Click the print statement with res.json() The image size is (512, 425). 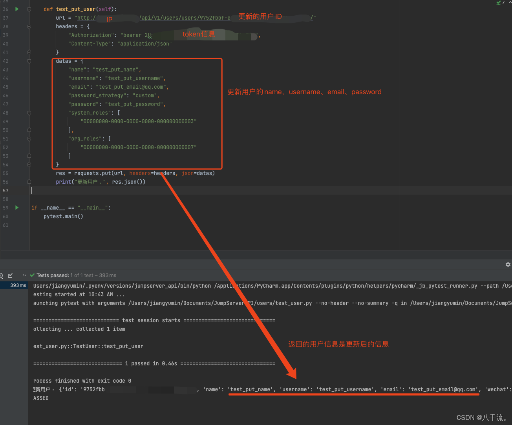pyautogui.click(x=101, y=182)
